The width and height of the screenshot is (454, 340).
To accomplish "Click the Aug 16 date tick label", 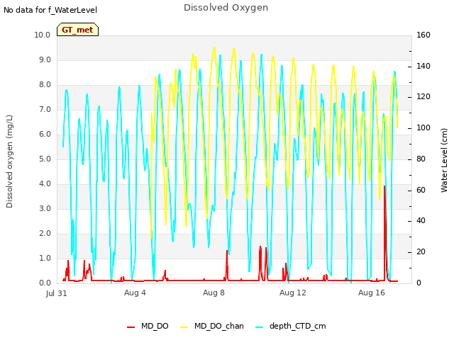I will (x=372, y=293).
